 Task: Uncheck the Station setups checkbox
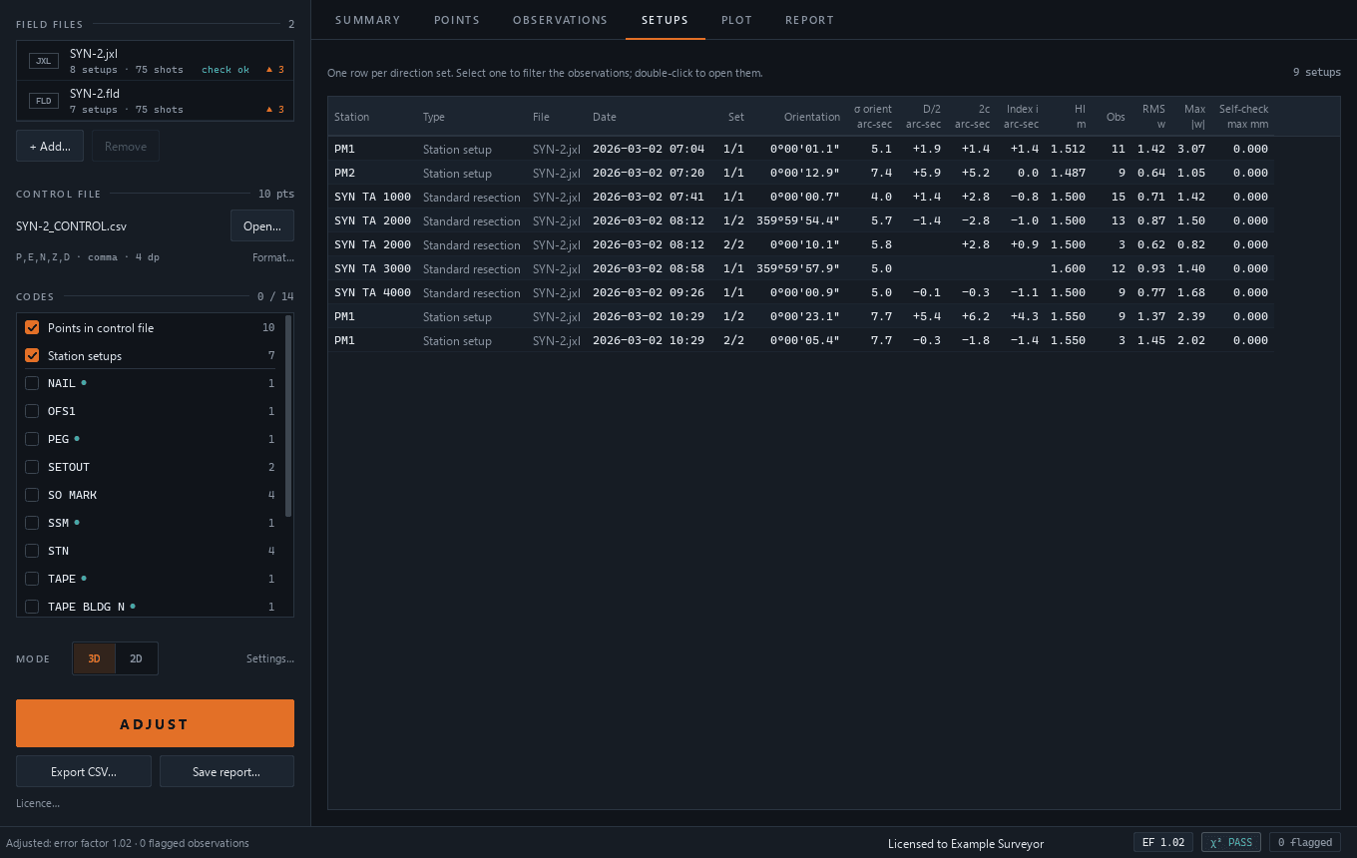(x=32, y=355)
